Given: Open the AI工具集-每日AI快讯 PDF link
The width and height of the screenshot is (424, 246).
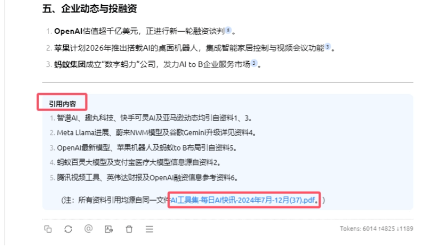Looking at the screenshot, I should tap(243, 200).
